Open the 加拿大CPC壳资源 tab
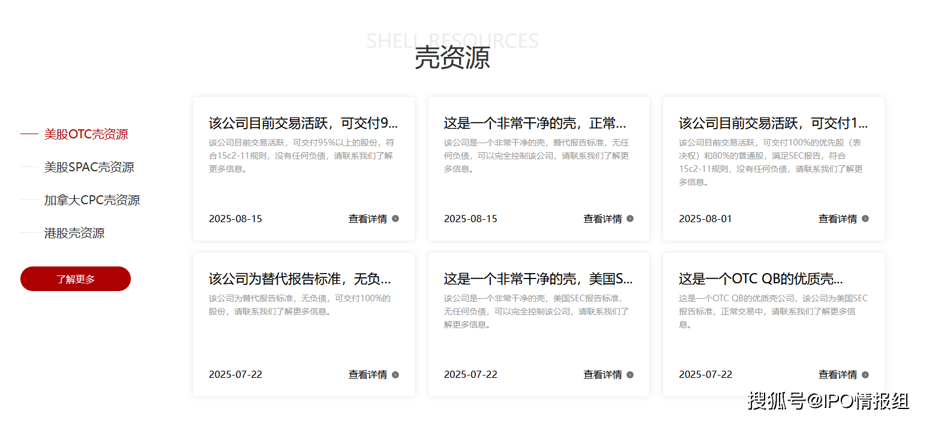The image size is (932, 421). (x=92, y=200)
